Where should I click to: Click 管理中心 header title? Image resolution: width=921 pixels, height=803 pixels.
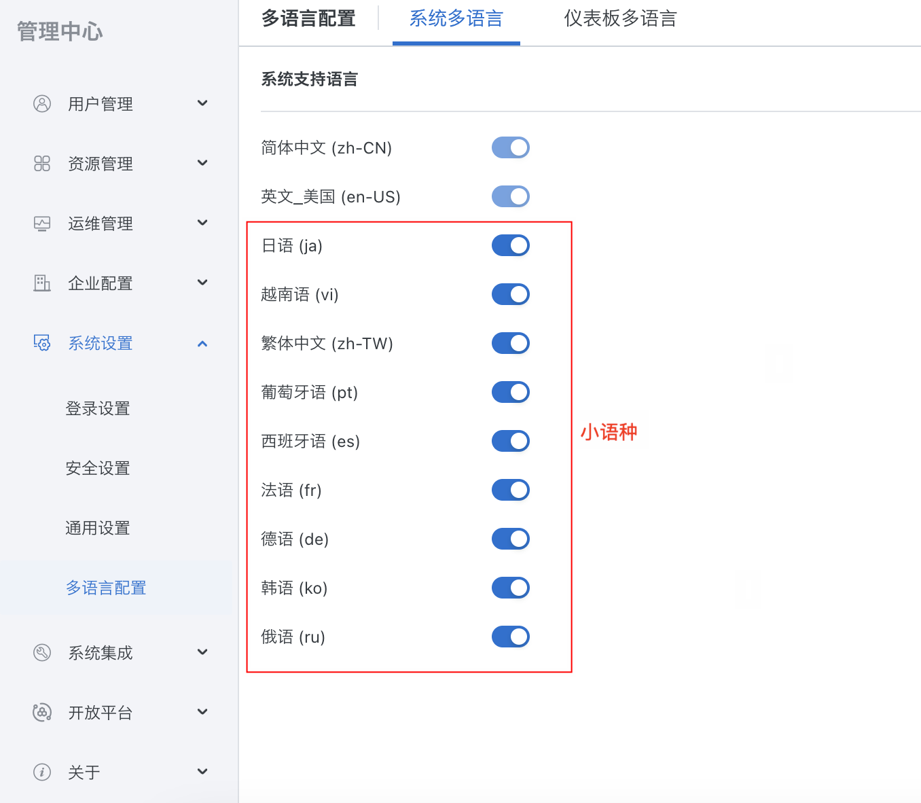click(60, 31)
